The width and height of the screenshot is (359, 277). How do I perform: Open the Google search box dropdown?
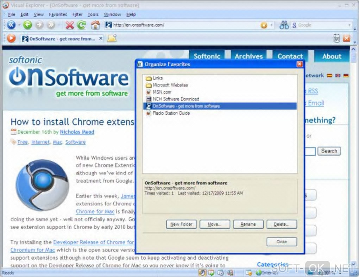pyautogui.click(x=349, y=25)
